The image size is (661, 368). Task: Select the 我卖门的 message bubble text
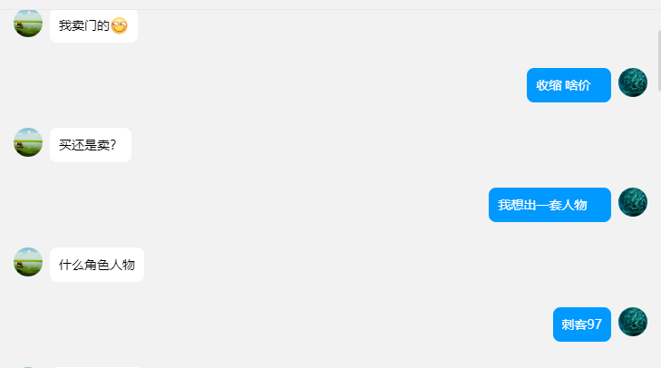tap(84, 25)
